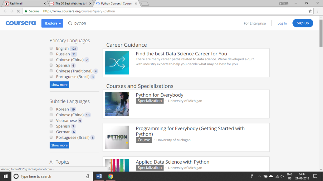Click the search magnifier icon
The height and width of the screenshot is (181, 323).
click(x=70, y=23)
